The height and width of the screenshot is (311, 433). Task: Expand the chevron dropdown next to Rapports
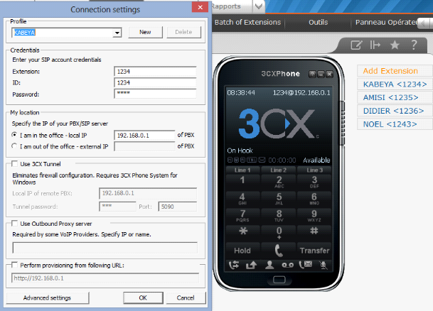259,6
